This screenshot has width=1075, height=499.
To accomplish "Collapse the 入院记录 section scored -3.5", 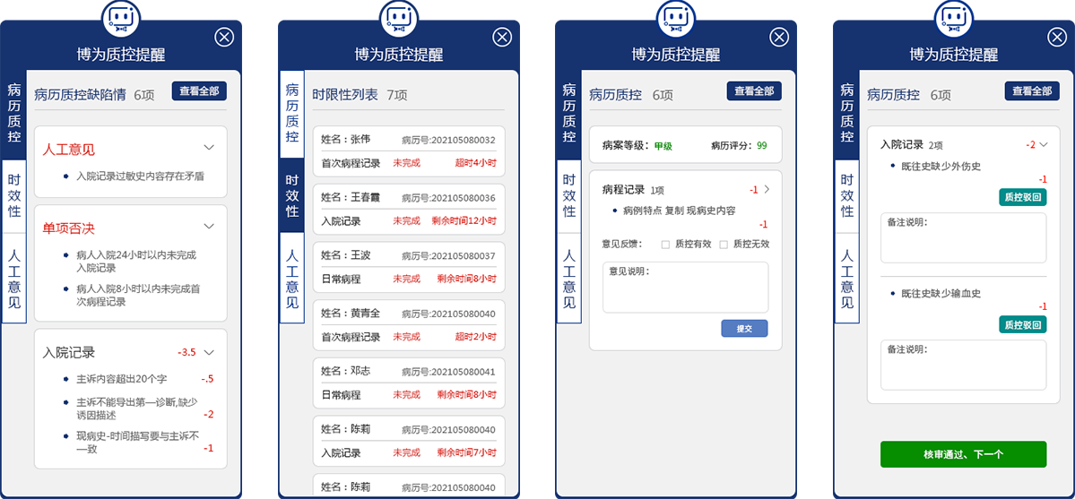I will (x=209, y=352).
